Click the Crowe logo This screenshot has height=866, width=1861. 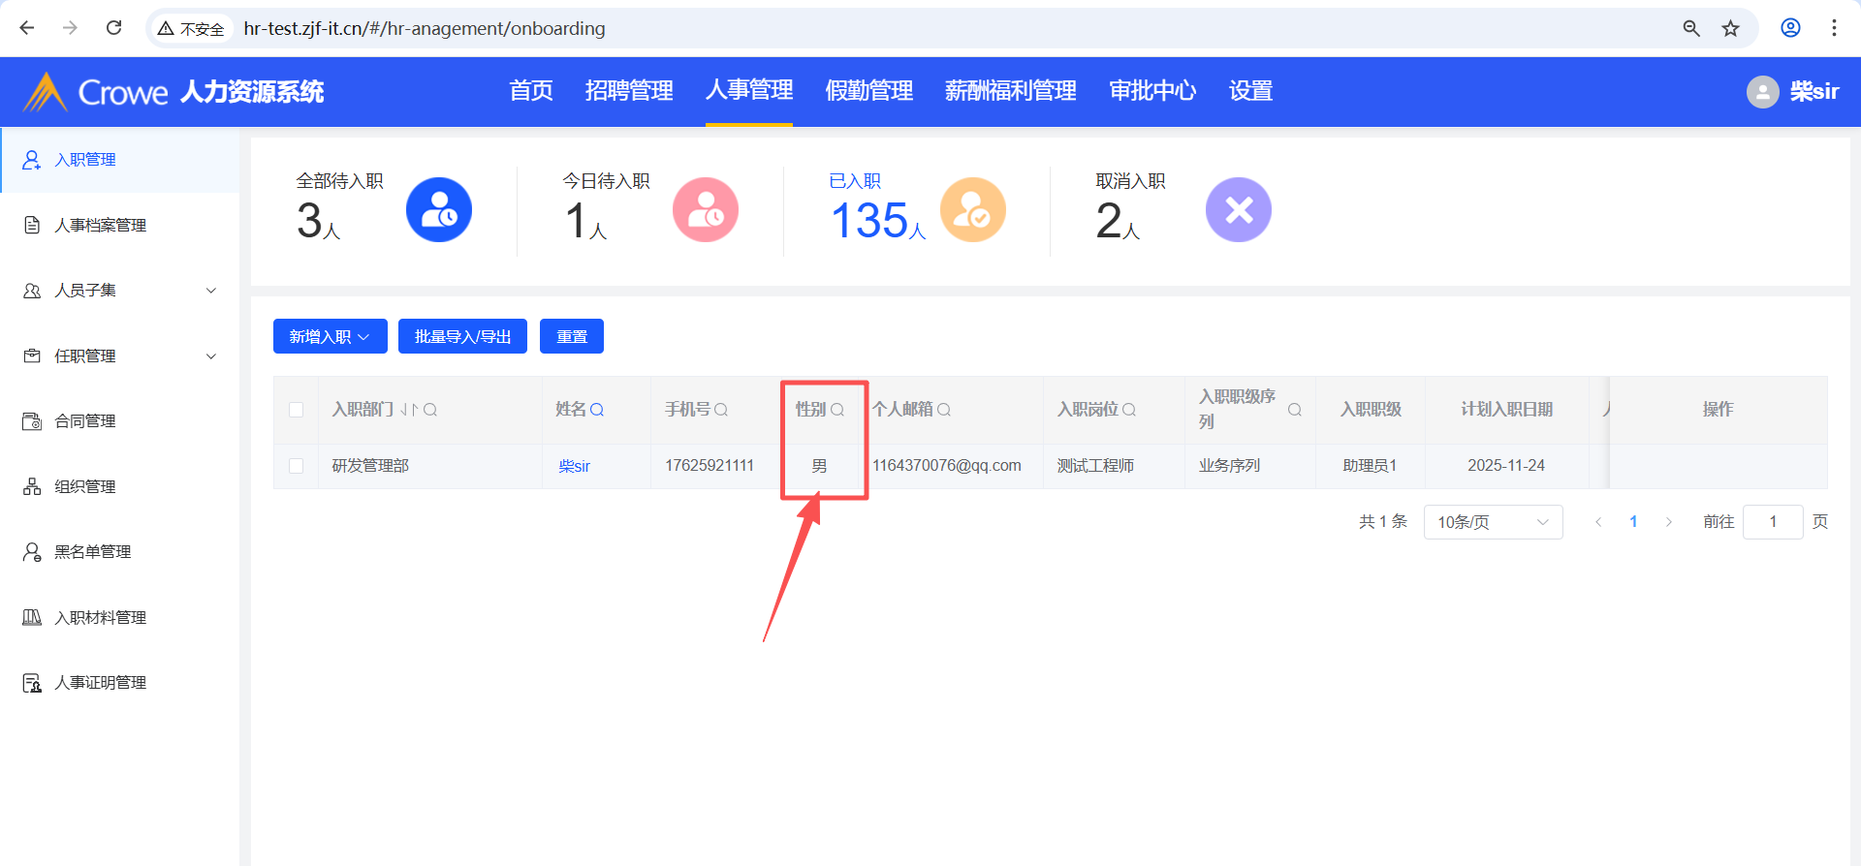(95, 92)
